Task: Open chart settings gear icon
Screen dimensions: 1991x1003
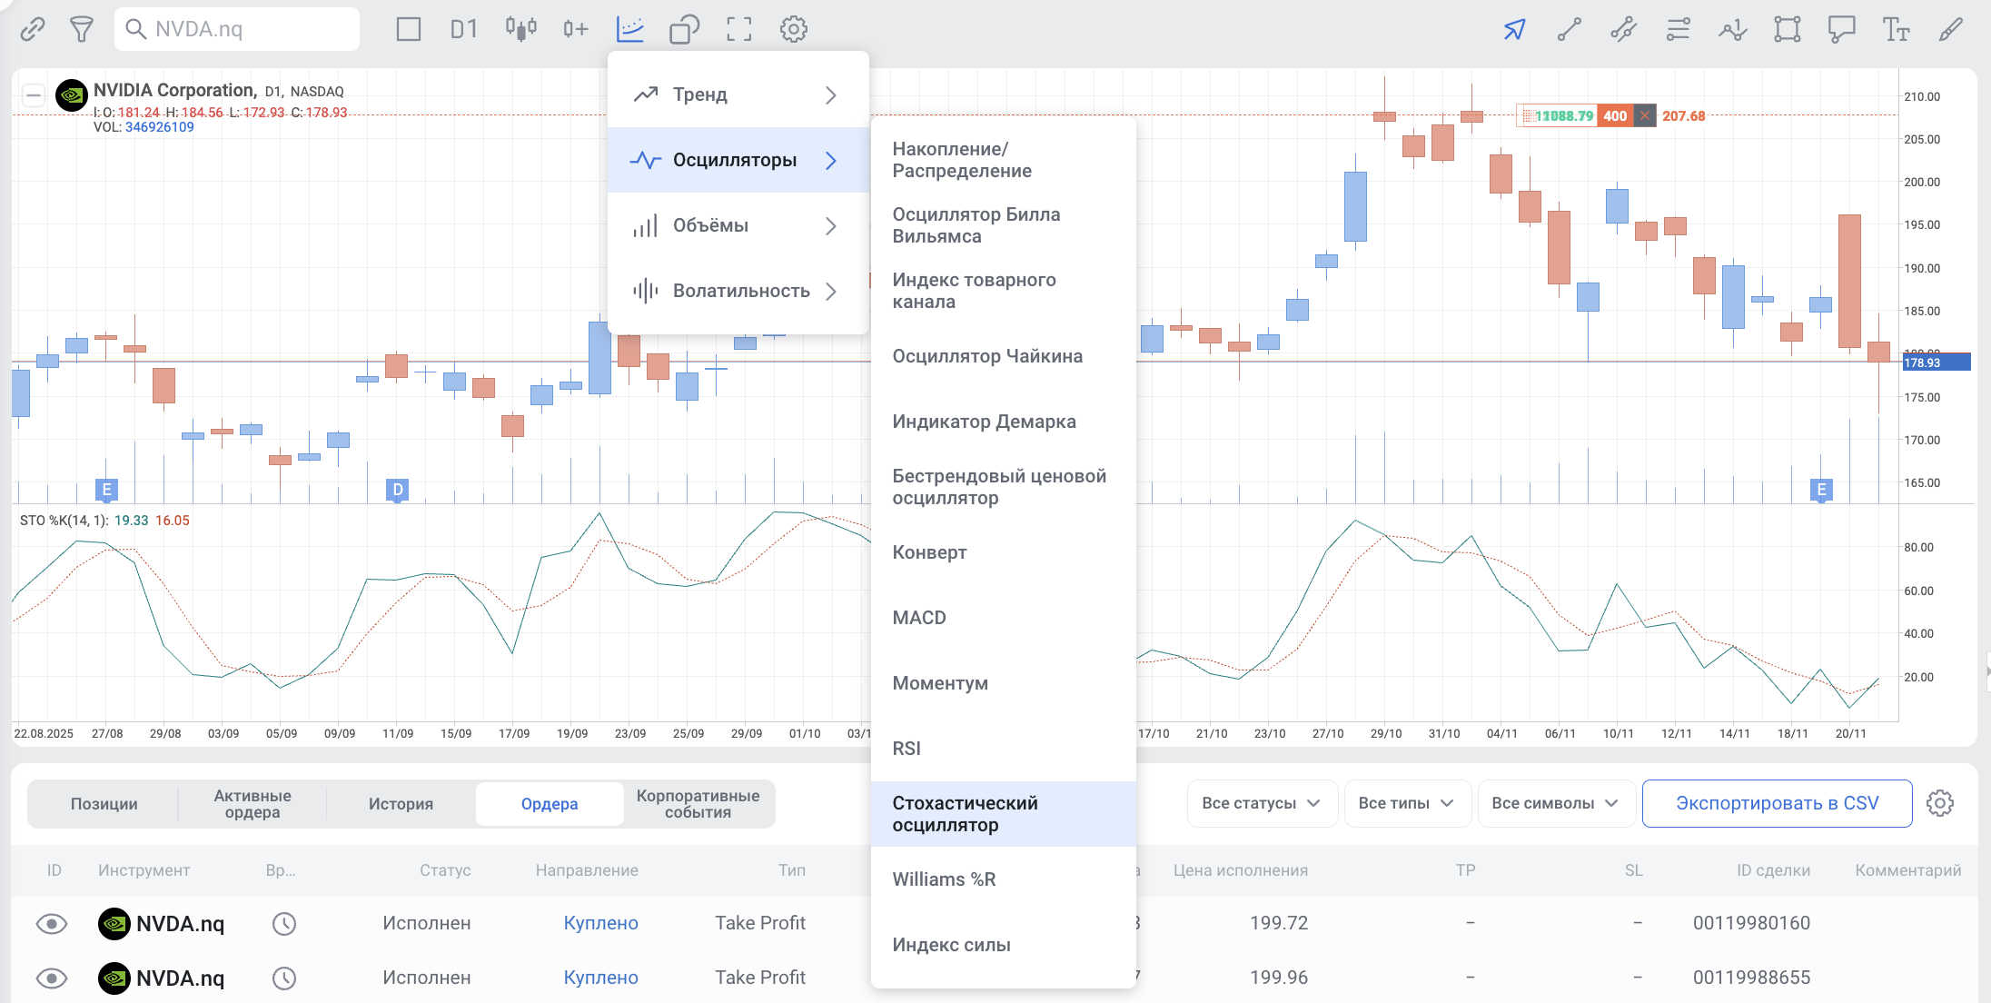Action: coord(793,29)
